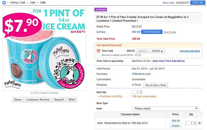Click See more Time Sale Items link
The image size is (207, 130).
click(168, 61)
